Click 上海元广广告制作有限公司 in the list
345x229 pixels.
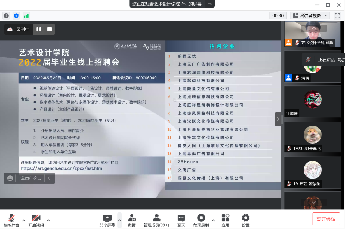coord(206,64)
